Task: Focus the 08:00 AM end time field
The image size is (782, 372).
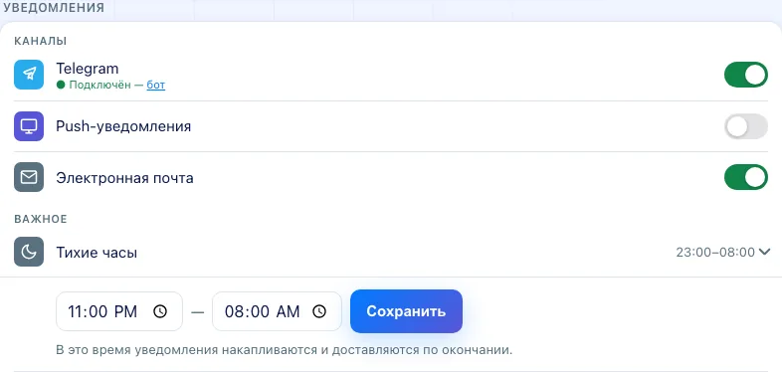Action: coord(277,311)
